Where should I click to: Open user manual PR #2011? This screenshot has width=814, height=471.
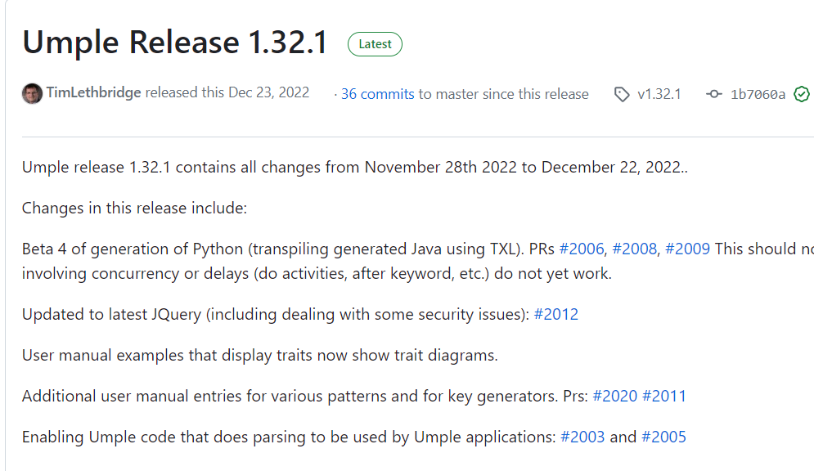[664, 397]
